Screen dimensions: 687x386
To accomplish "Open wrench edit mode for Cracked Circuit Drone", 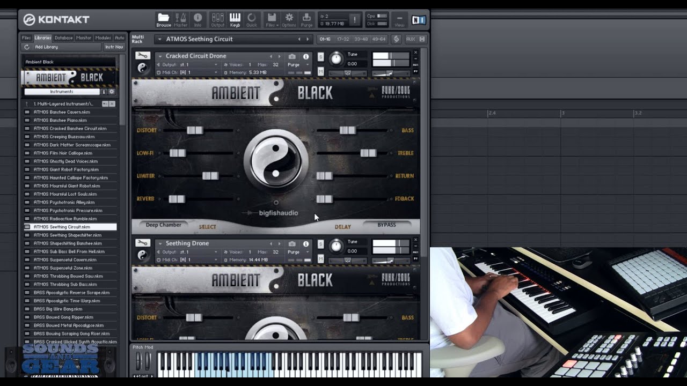I will (142, 56).
